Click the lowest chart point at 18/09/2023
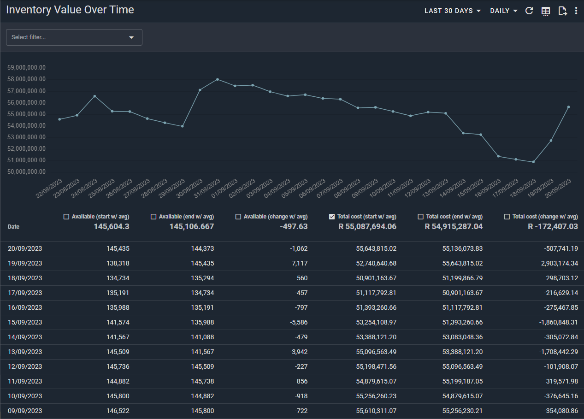Screen dimensions: 584x419 [533, 162]
